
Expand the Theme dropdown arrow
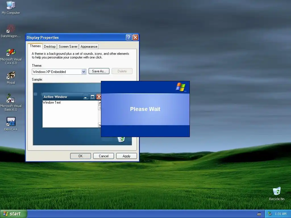pyautogui.click(x=84, y=72)
